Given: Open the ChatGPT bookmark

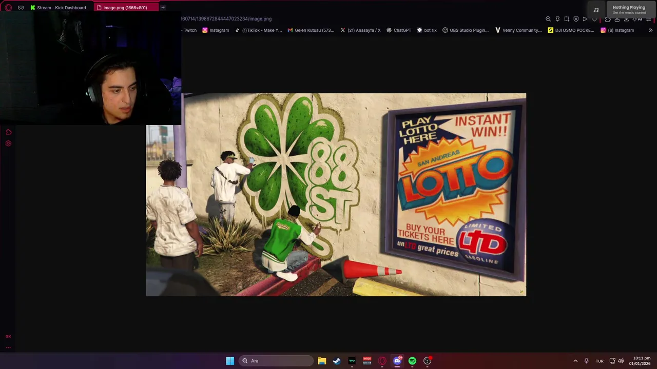Looking at the screenshot, I should (x=399, y=30).
